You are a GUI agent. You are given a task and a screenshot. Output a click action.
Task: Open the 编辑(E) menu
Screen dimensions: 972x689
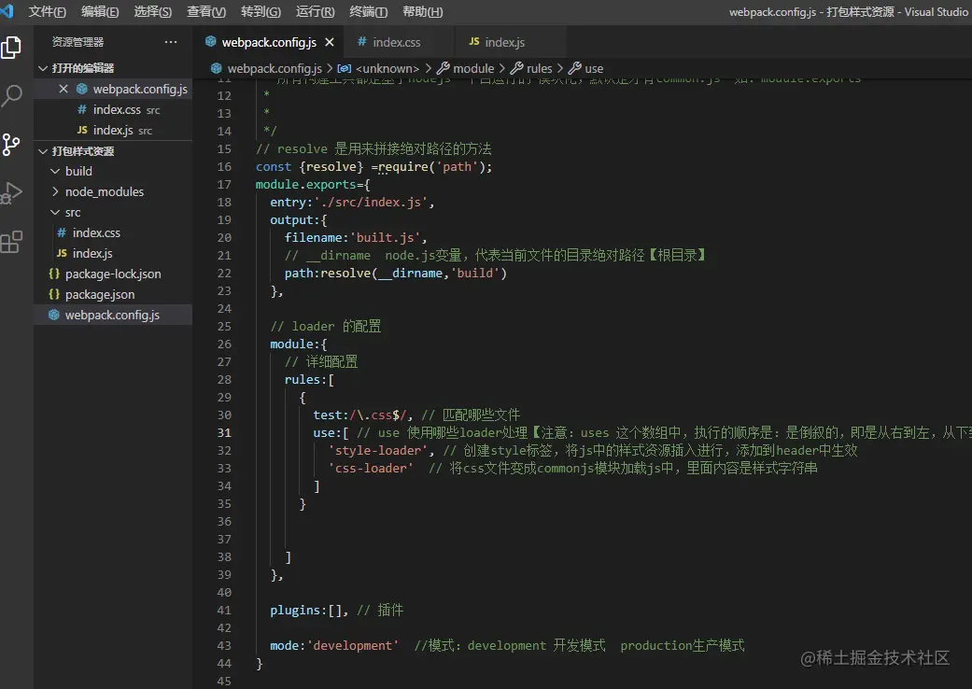click(100, 12)
